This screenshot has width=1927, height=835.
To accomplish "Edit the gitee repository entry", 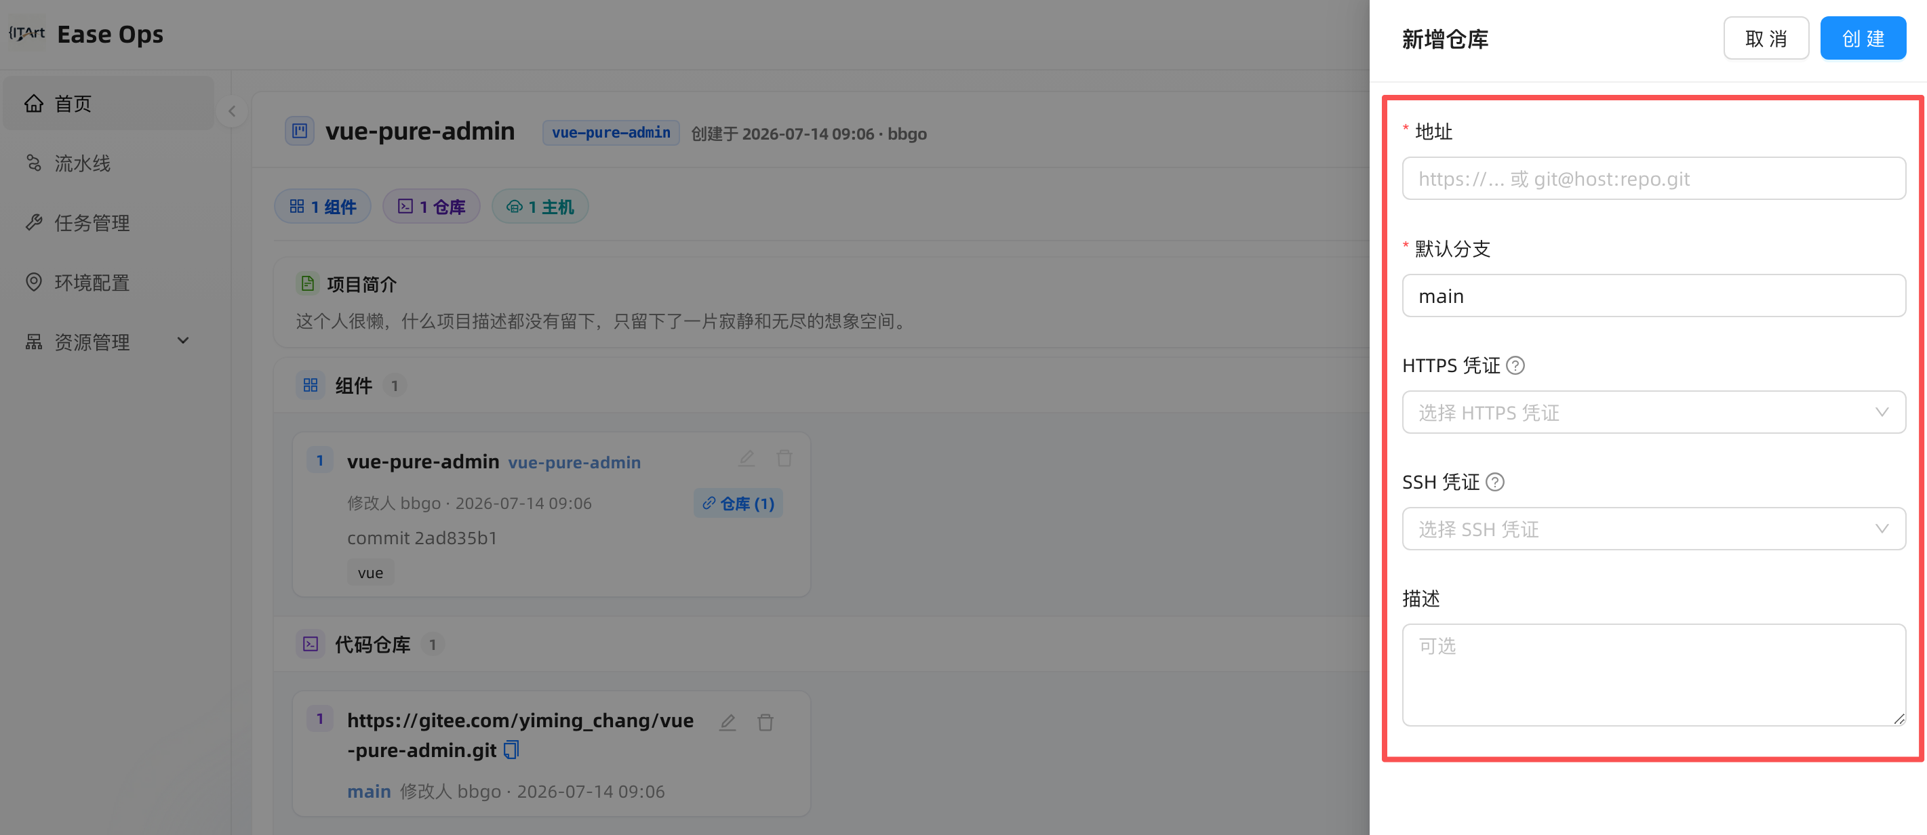I will (x=728, y=722).
